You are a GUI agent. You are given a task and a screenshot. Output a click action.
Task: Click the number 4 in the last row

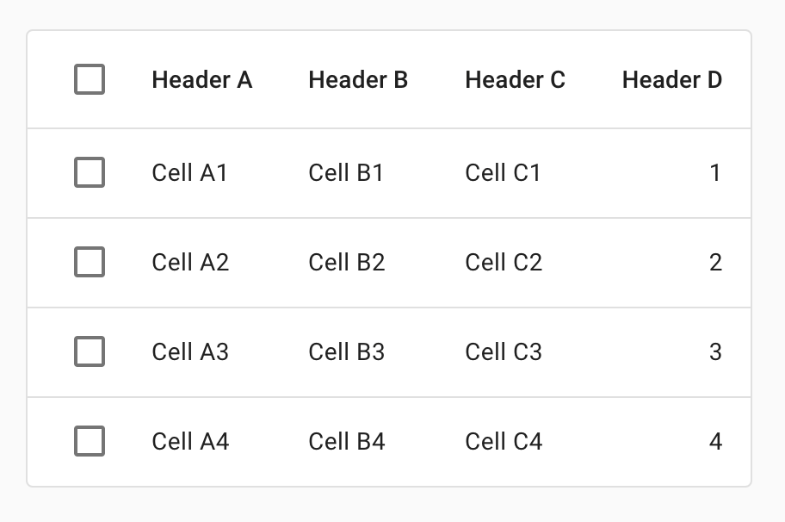(715, 442)
